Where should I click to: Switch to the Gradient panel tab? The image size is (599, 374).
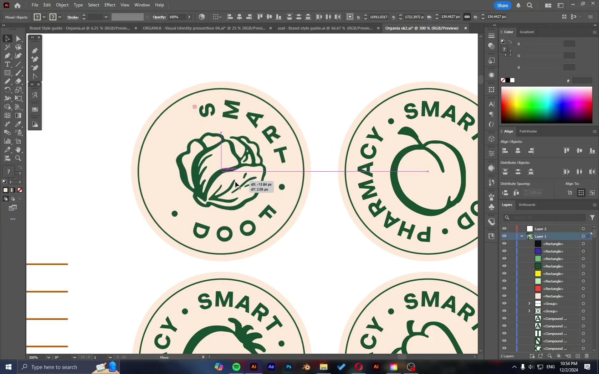(527, 32)
